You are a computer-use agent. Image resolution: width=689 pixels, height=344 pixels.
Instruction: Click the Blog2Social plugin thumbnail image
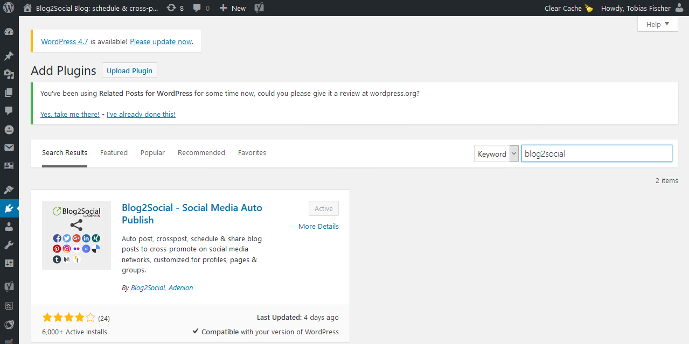click(x=76, y=235)
